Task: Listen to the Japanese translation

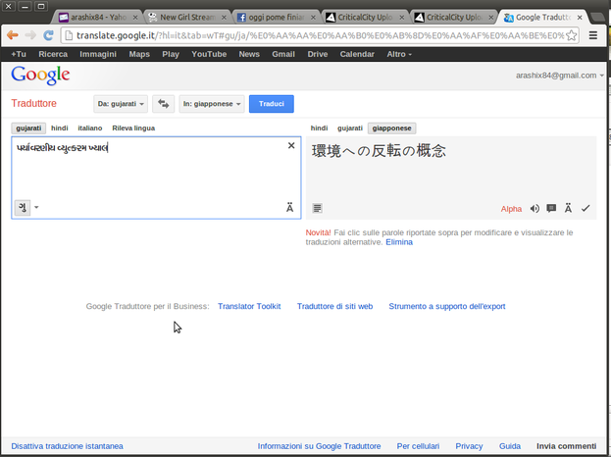Action: click(x=535, y=209)
